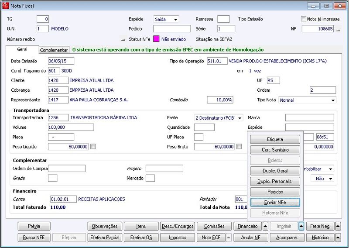Click the Comissão percentage field

point(220,100)
